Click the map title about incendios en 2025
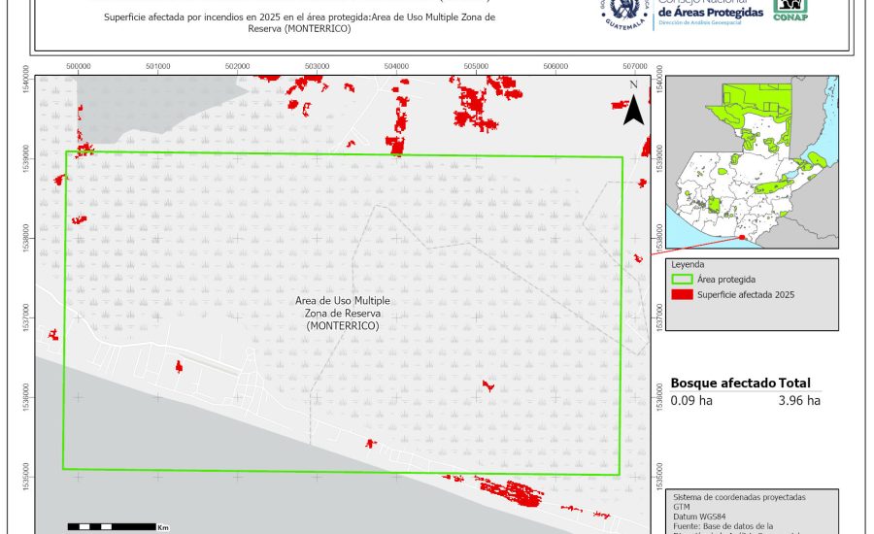 299,23
